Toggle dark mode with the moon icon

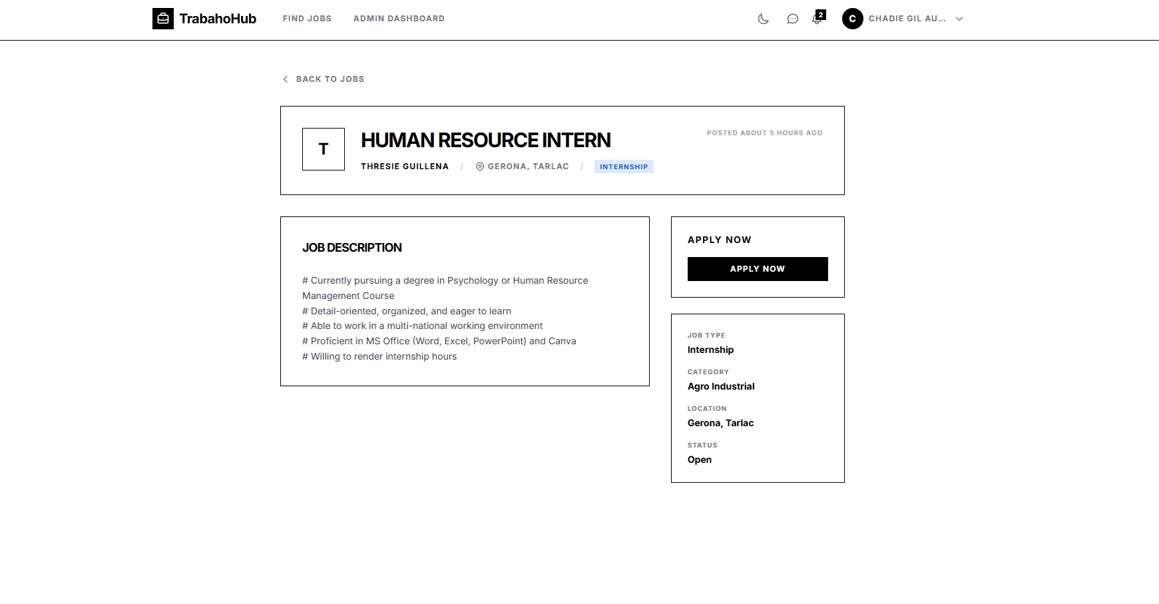tap(763, 19)
